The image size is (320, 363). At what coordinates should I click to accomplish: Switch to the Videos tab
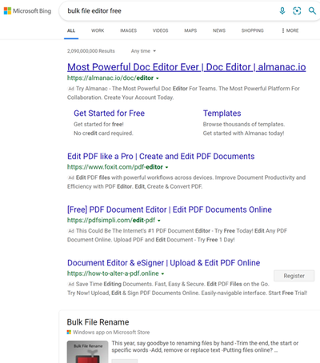click(160, 30)
